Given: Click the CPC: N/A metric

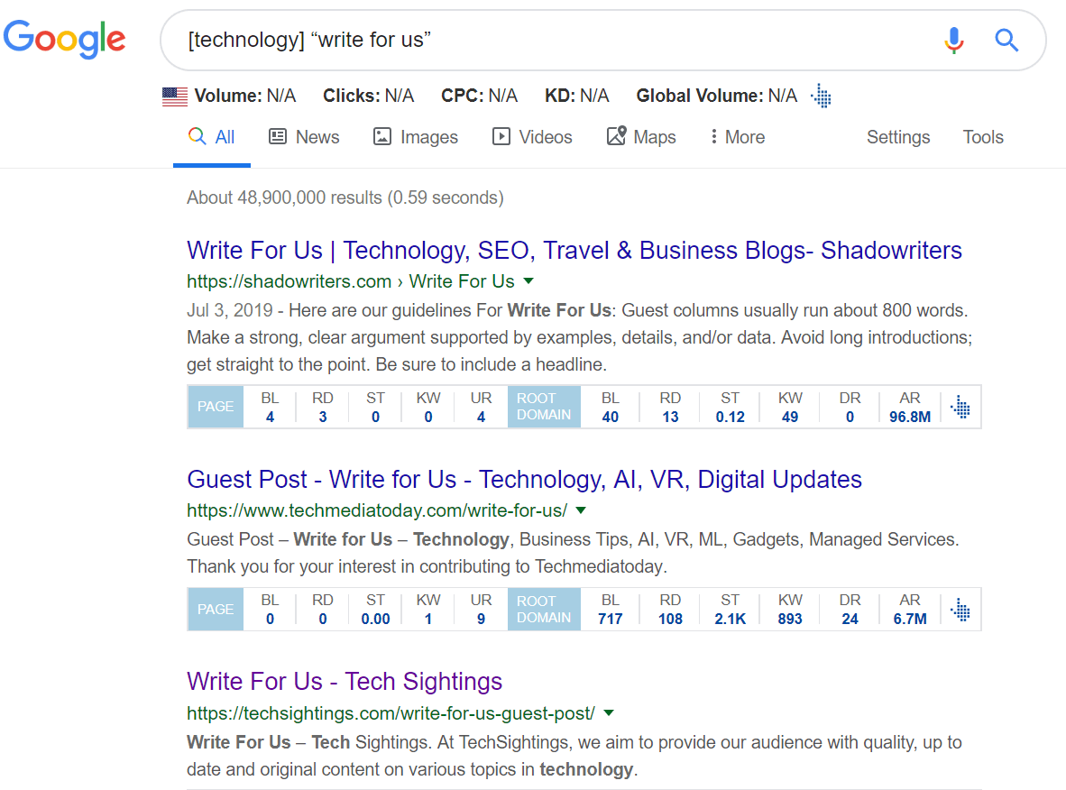Looking at the screenshot, I should [x=479, y=96].
